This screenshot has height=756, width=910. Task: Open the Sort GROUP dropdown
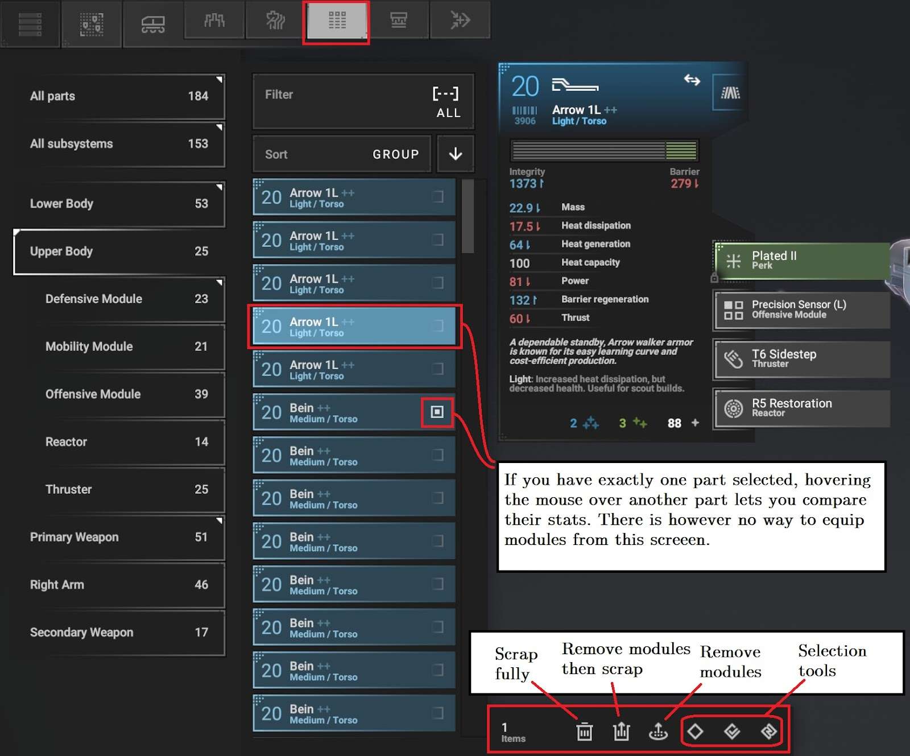(342, 154)
